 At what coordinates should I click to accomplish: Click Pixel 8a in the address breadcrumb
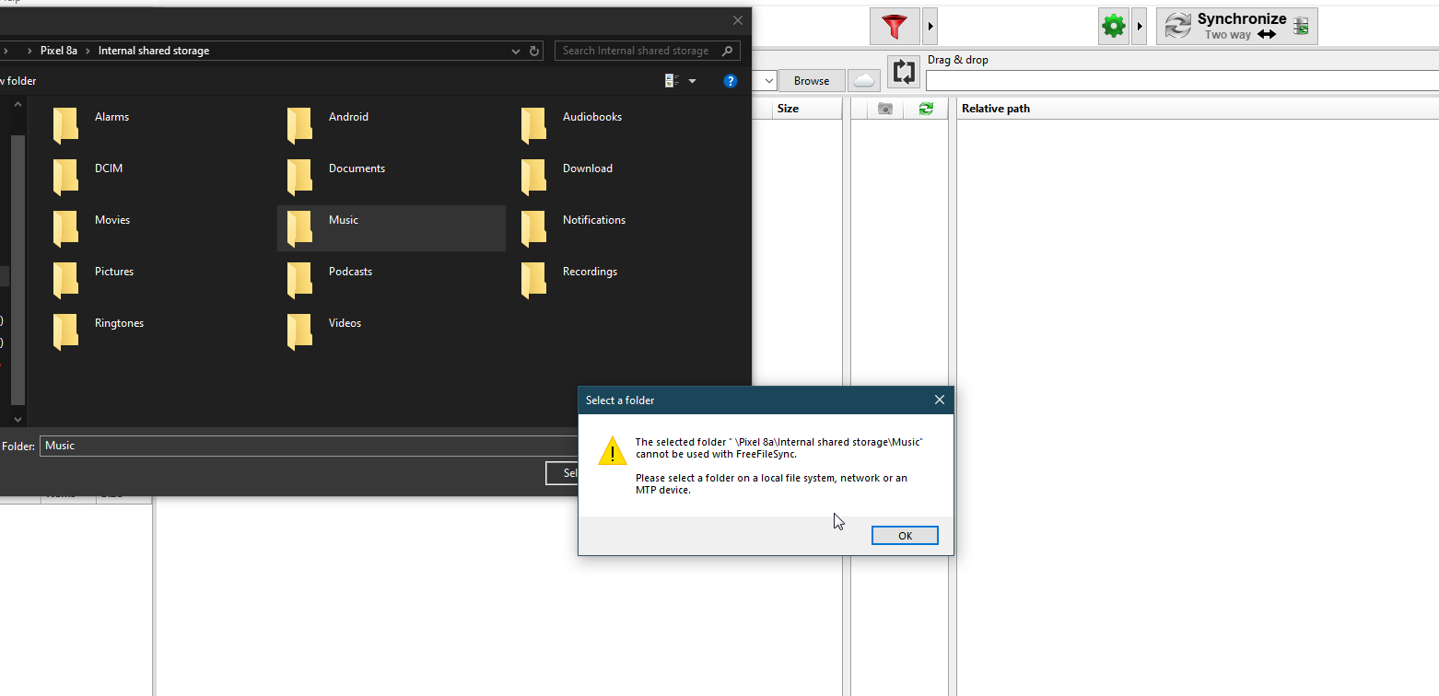click(x=59, y=51)
